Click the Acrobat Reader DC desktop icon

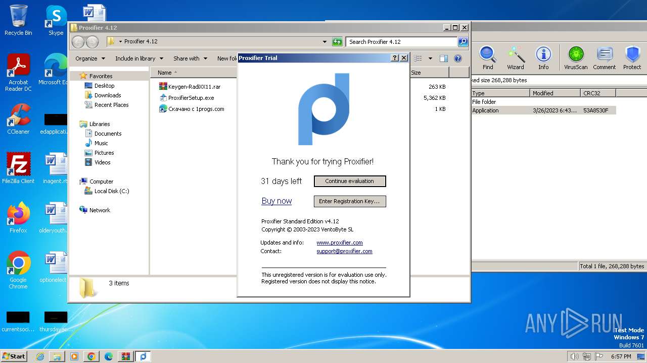(x=18, y=73)
